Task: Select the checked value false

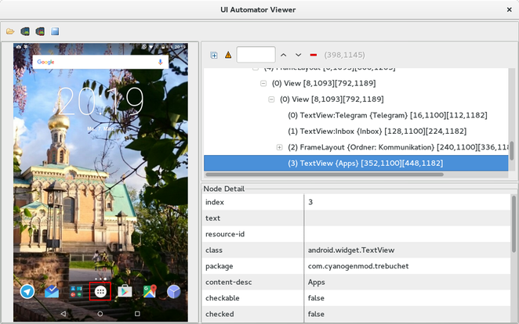Action: (x=316, y=314)
